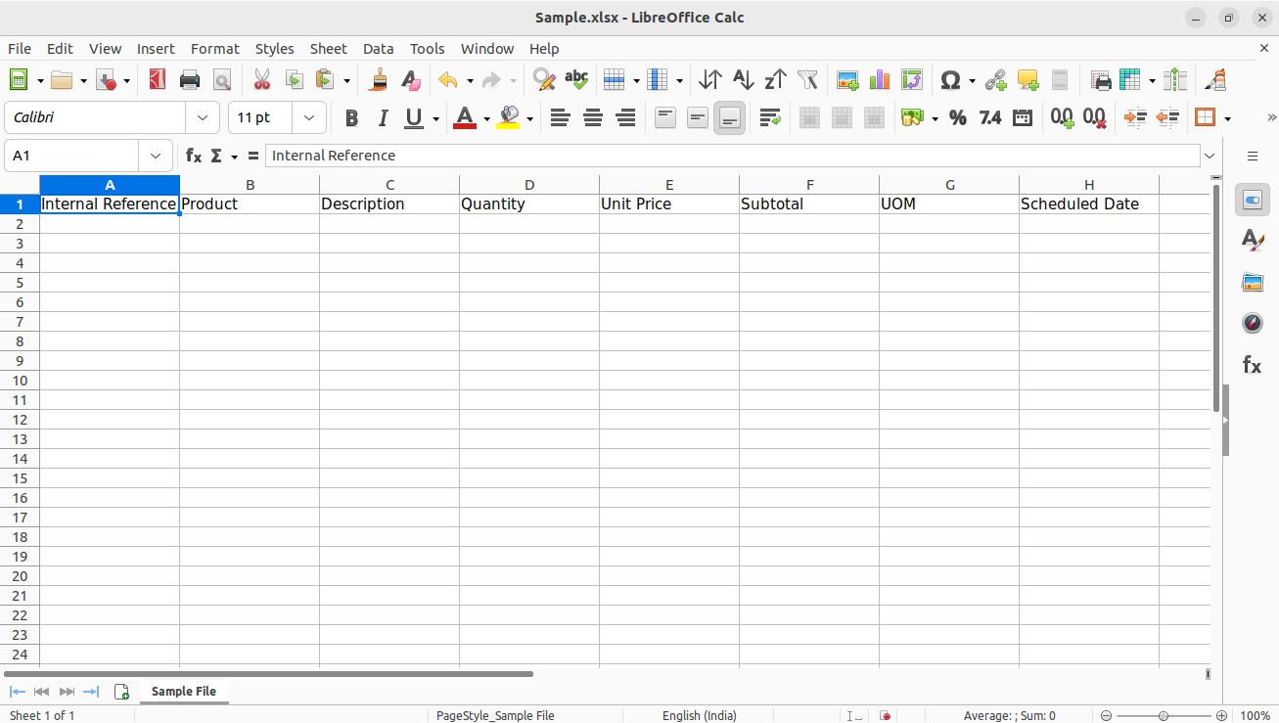Toggle Bold formatting
The width and height of the screenshot is (1279, 723).
(x=351, y=118)
